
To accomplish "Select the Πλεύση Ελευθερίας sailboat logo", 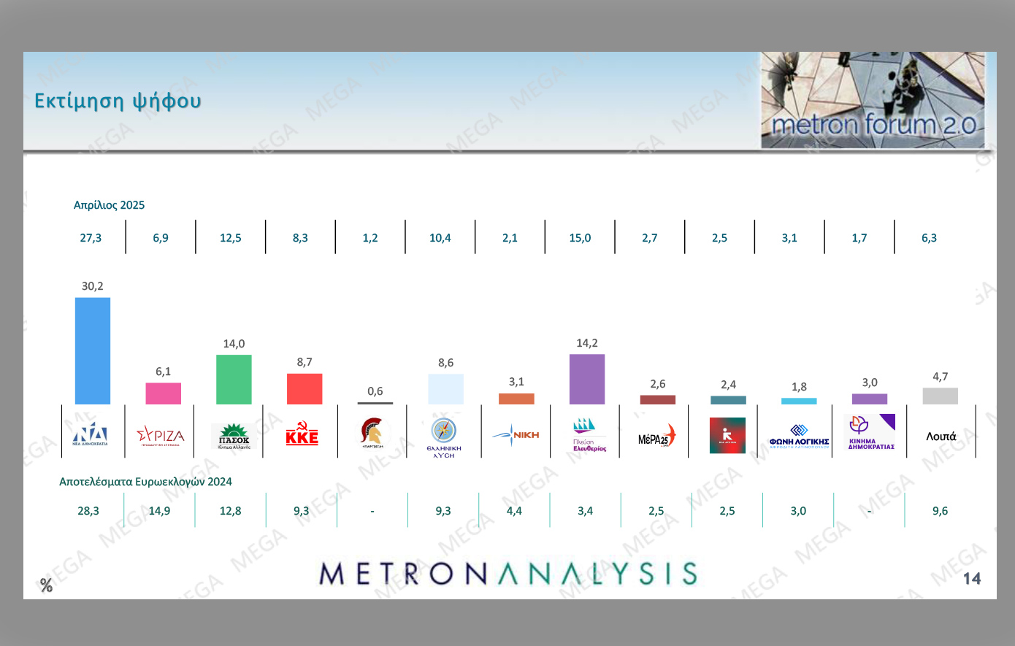I will click(589, 435).
